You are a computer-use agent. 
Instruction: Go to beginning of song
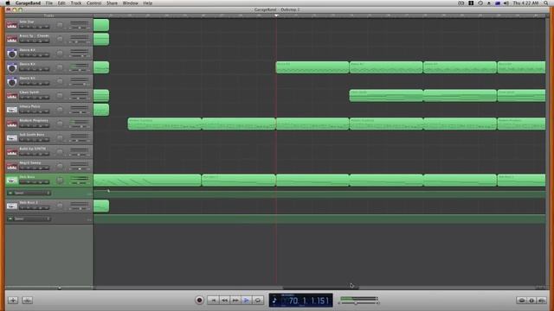click(213, 300)
